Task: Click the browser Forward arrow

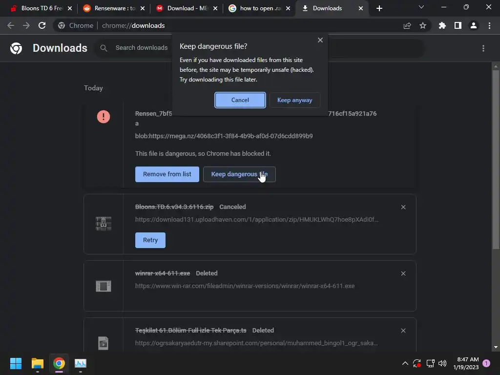Action: [x=26, y=25]
